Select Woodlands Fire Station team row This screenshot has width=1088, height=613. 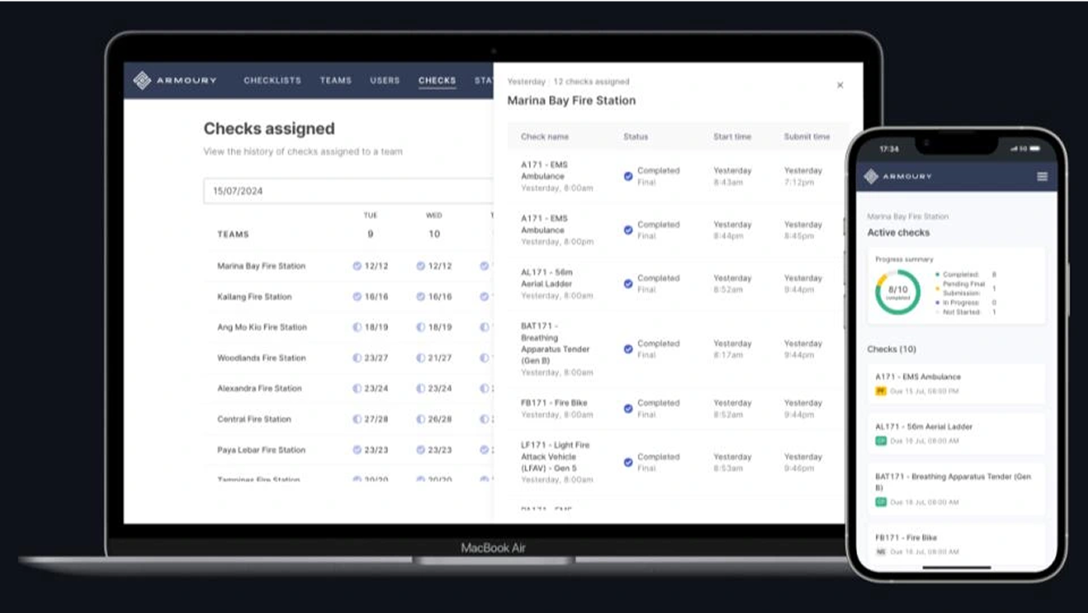click(x=349, y=358)
